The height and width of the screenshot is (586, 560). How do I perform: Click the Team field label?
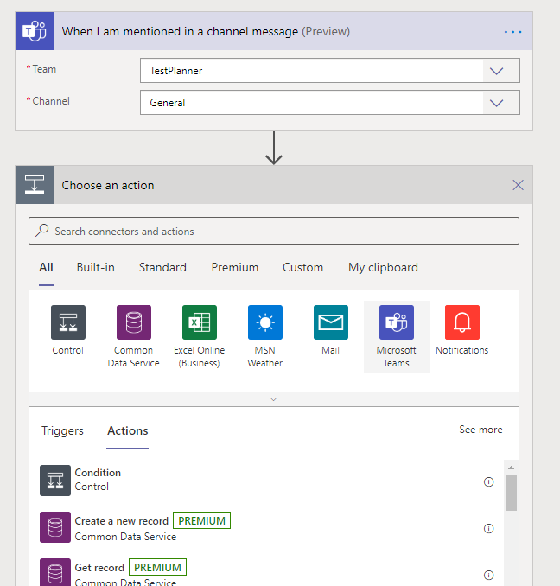[x=44, y=69]
